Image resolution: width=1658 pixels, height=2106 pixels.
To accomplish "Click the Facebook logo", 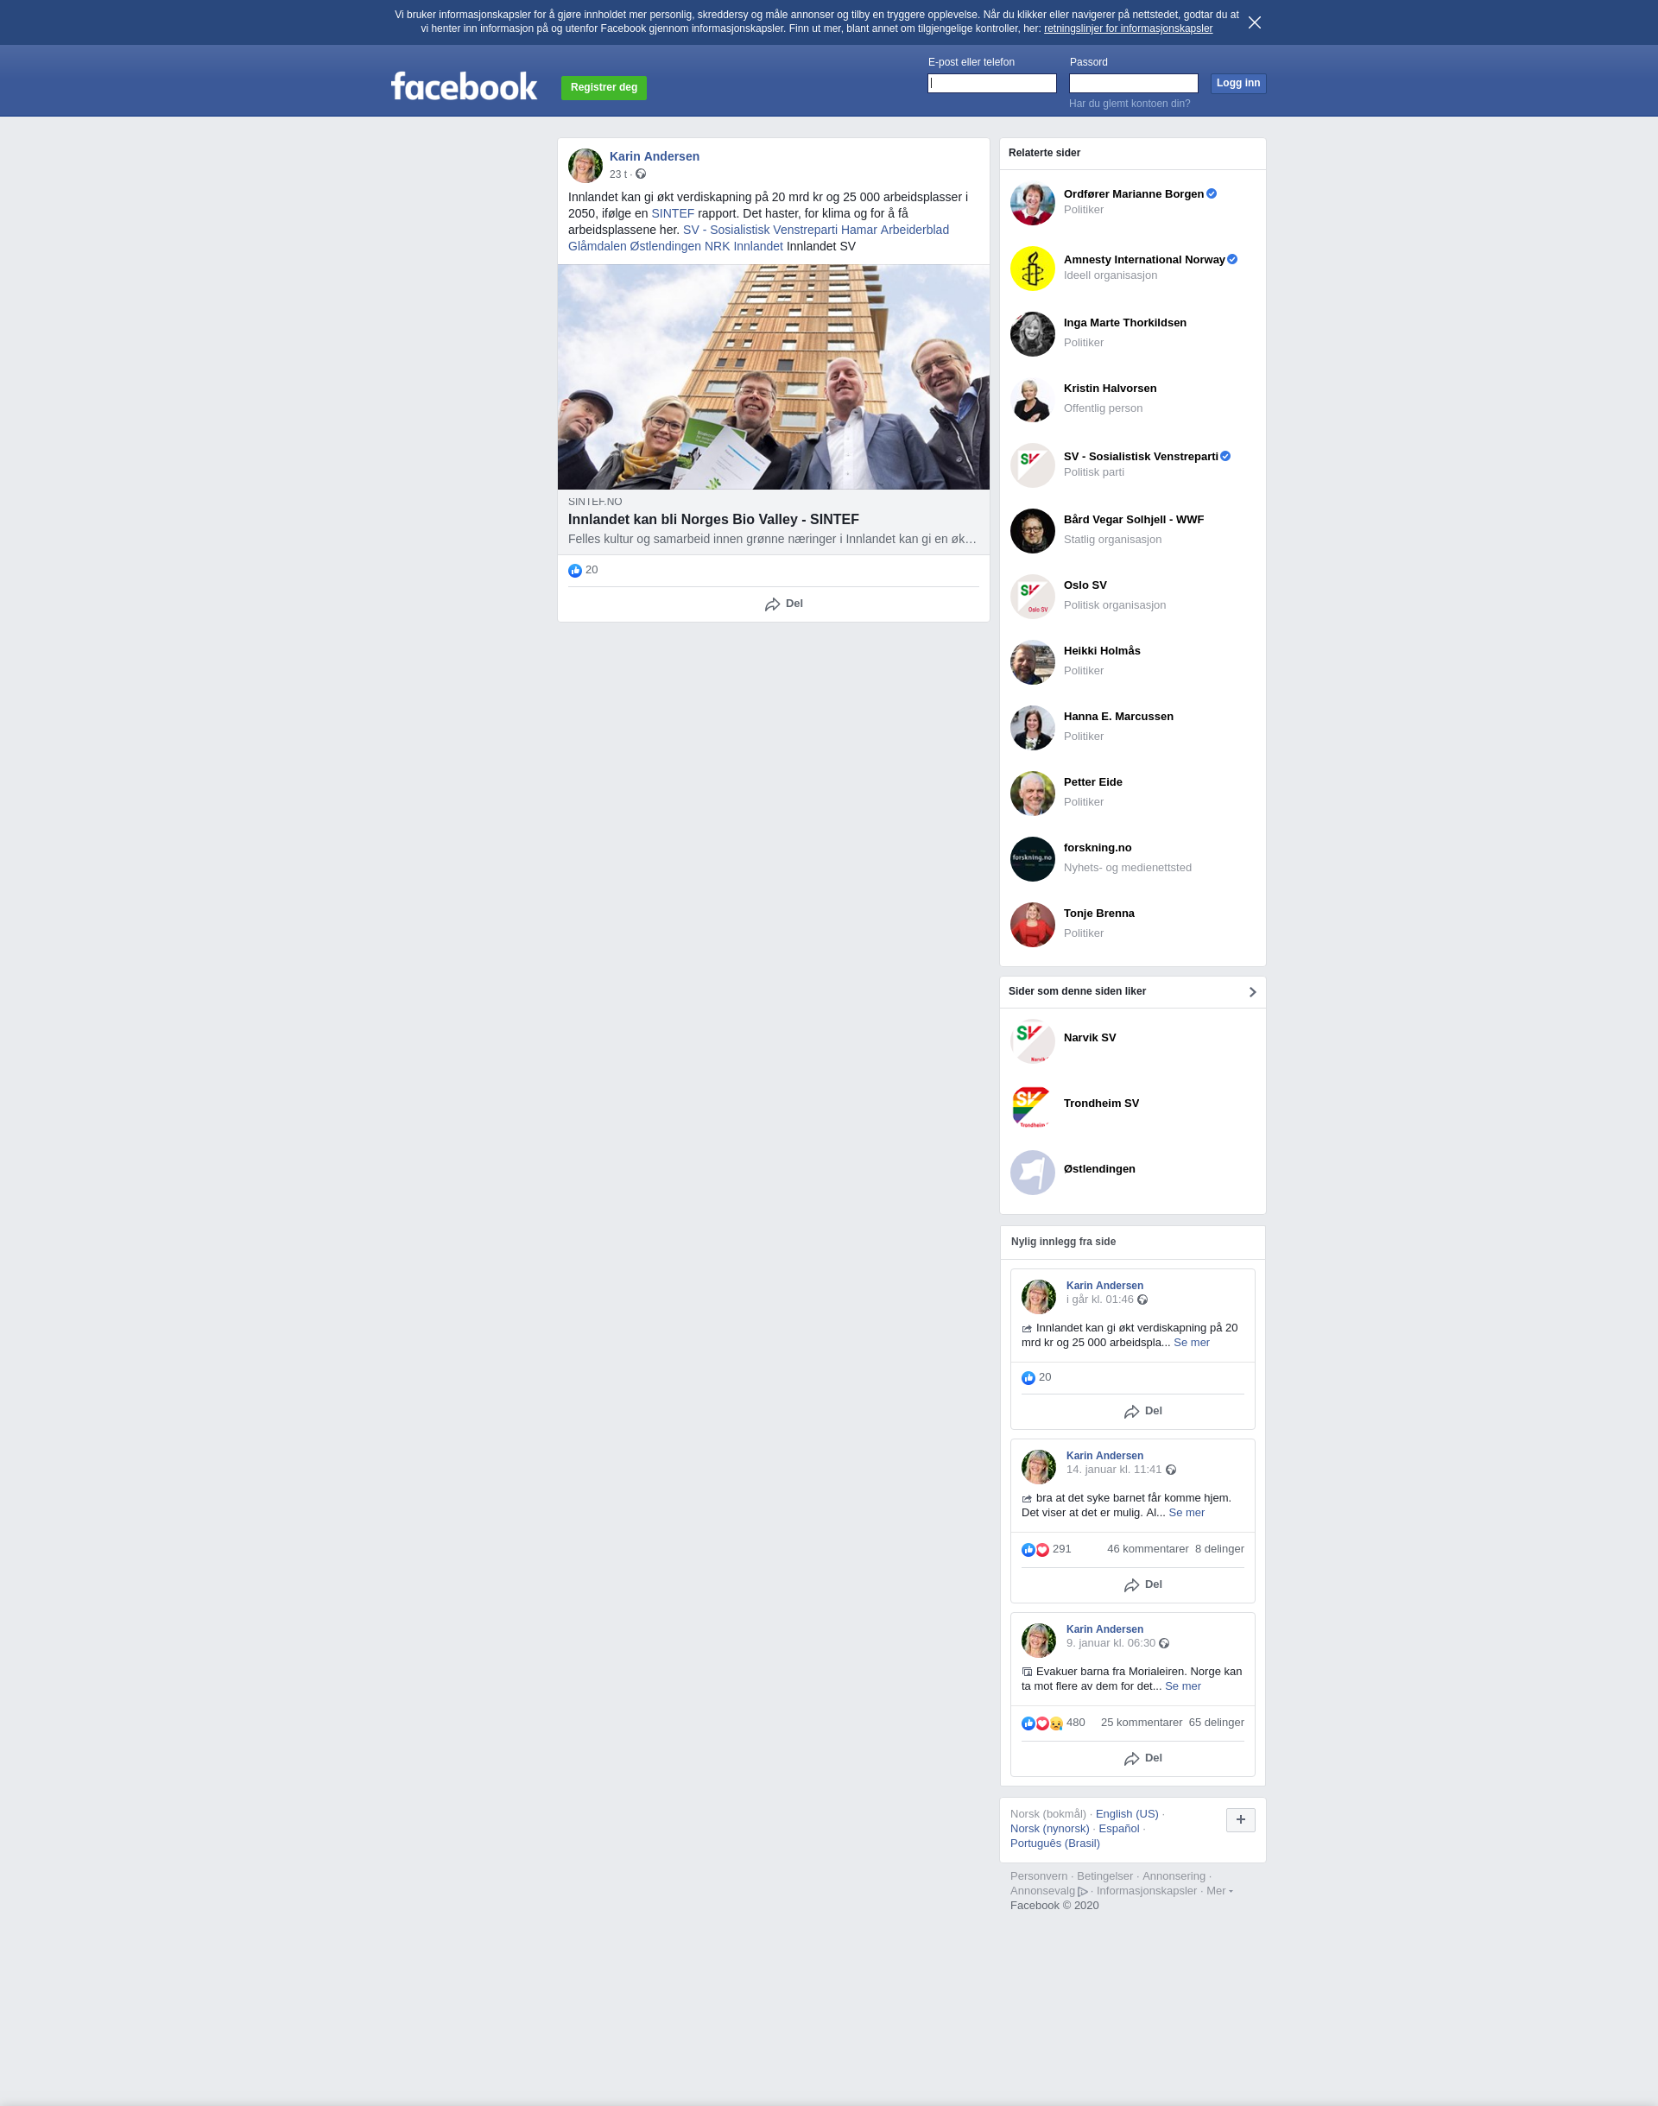I will [x=464, y=86].
